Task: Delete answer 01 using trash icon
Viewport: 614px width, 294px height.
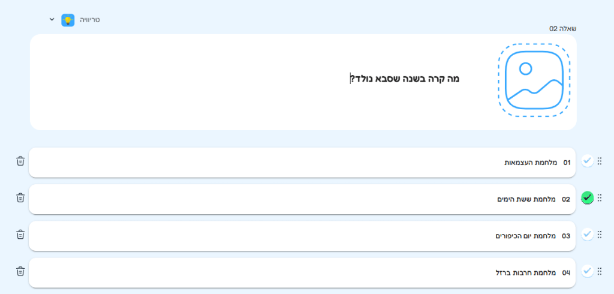Action: pos(20,161)
